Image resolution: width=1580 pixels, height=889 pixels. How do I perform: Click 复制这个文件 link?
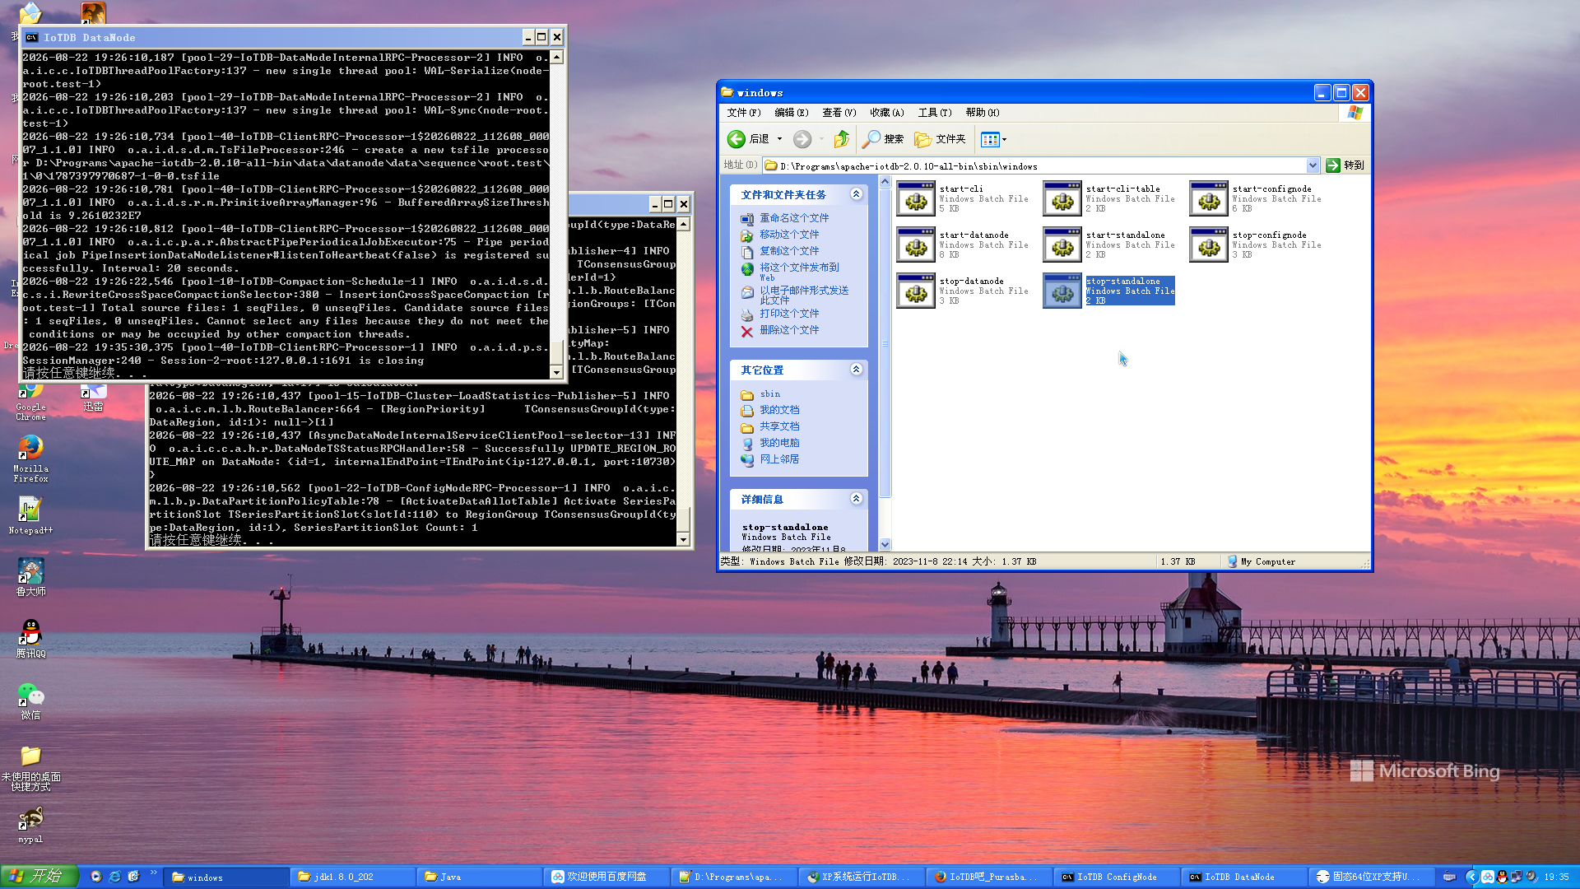coord(789,251)
